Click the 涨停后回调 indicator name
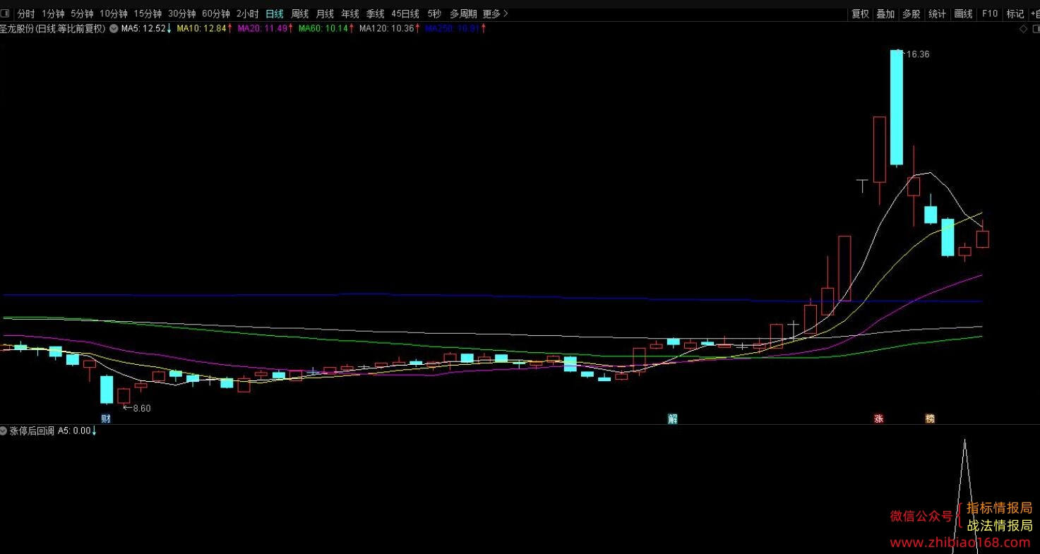1040x554 pixels. [x=32, y=430]
